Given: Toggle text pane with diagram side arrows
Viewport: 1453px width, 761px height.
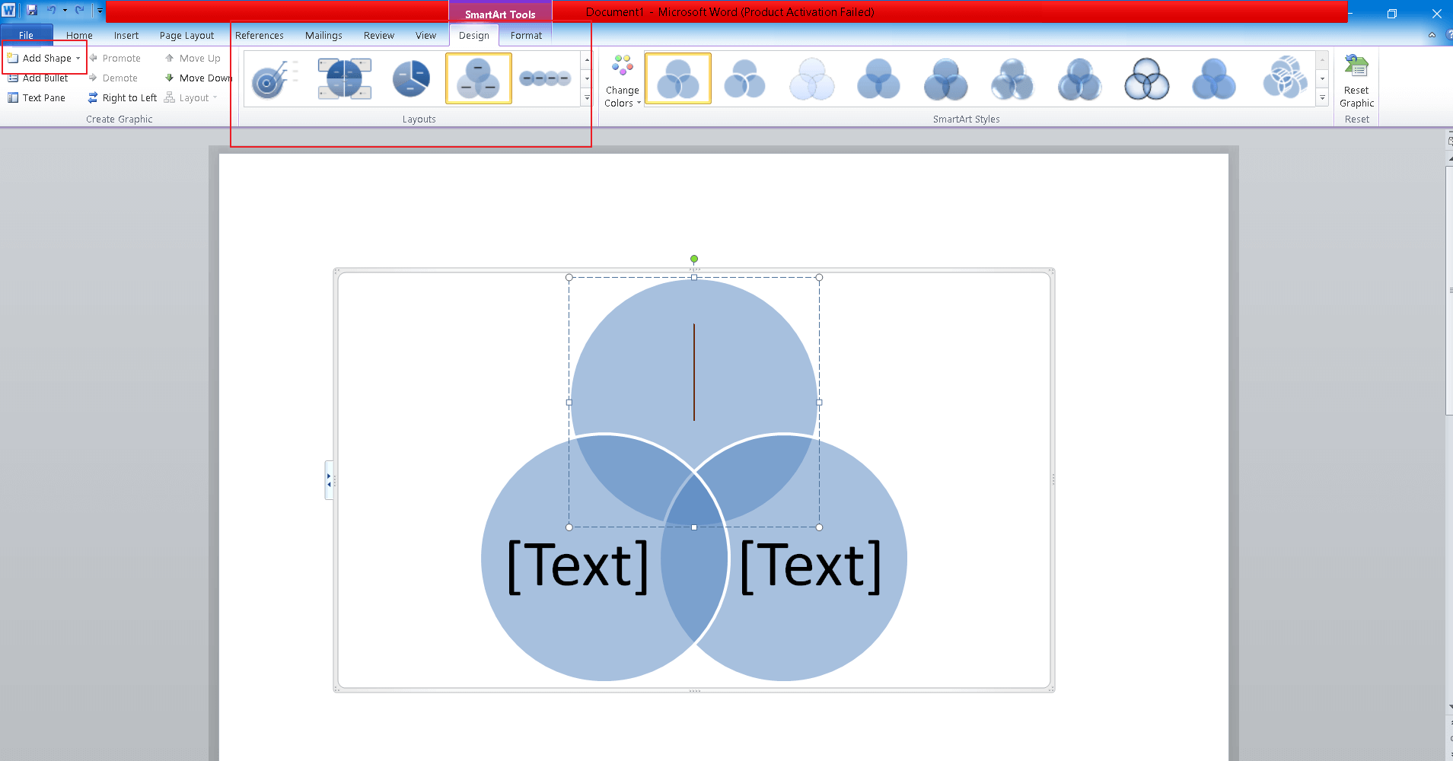Looking at the screenshot, I should pyautogui.click(x=329, y=479).
